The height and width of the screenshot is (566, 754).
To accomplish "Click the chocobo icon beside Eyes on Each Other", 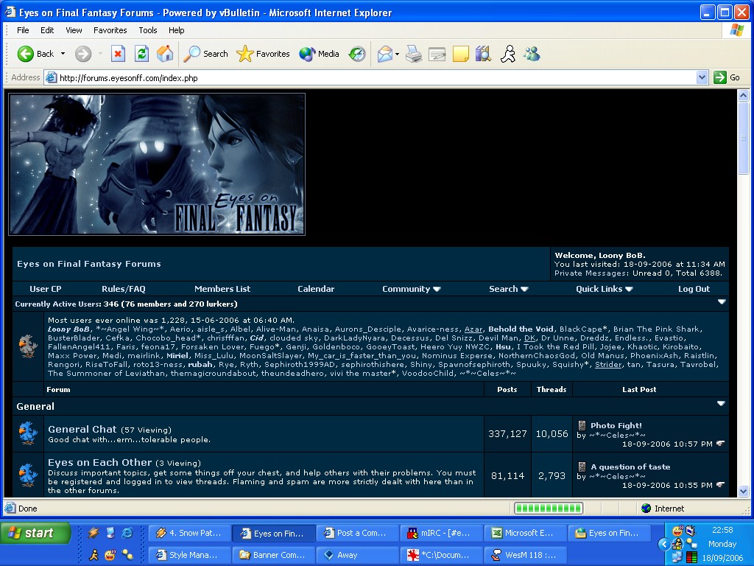I will (x=28, y=475).
